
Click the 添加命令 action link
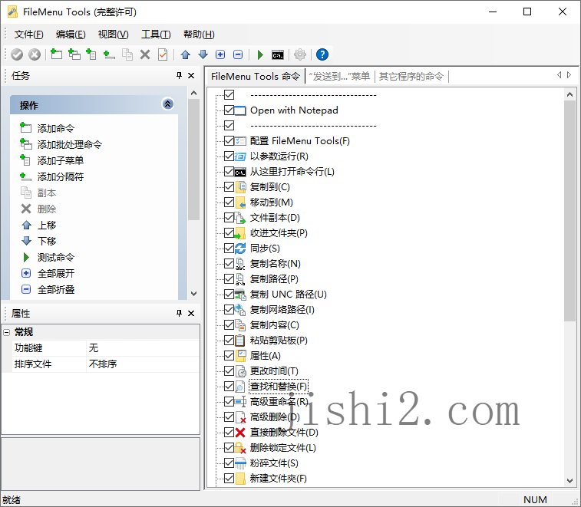click(x=55, y=129)
